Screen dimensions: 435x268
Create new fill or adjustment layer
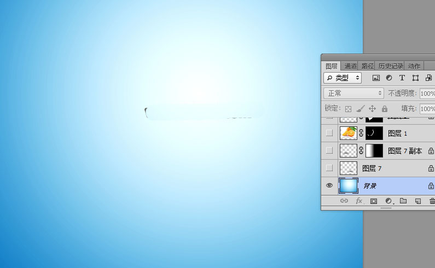(389, 201)
